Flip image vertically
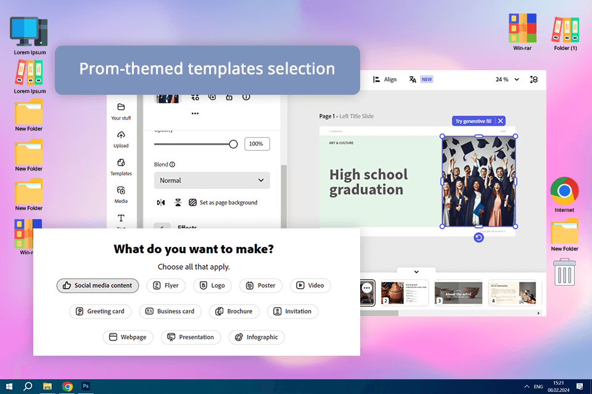This screenshot has width=592, height=394. click(178, 203)
